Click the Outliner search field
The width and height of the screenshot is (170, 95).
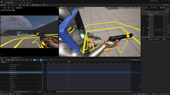coord(155,9)
